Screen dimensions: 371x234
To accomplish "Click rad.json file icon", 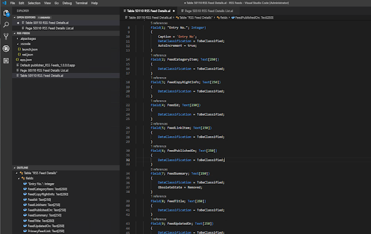I will (x=19, y=54).
